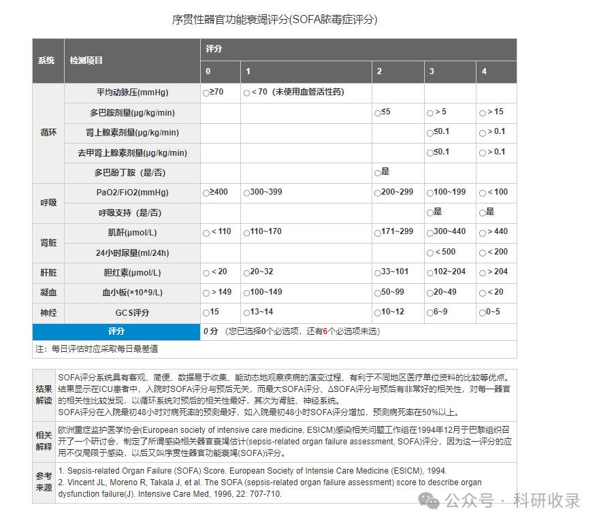Image resolution: width=599 pixels, height=524 pixels.
Task: Click the 结果解读 section label
Action: pos(44,395)
